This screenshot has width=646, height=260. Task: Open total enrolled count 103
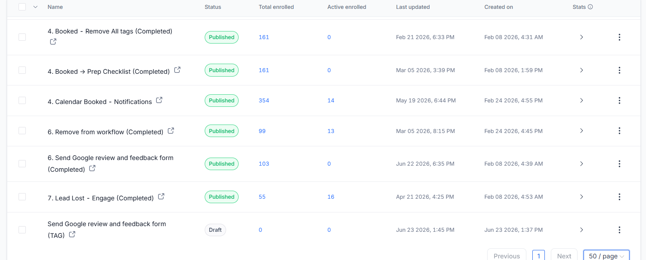(x=264, y=164)
